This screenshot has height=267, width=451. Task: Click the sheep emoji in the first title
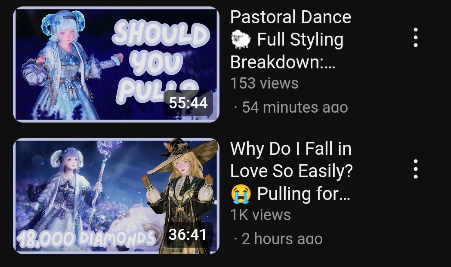click(241, 40)
